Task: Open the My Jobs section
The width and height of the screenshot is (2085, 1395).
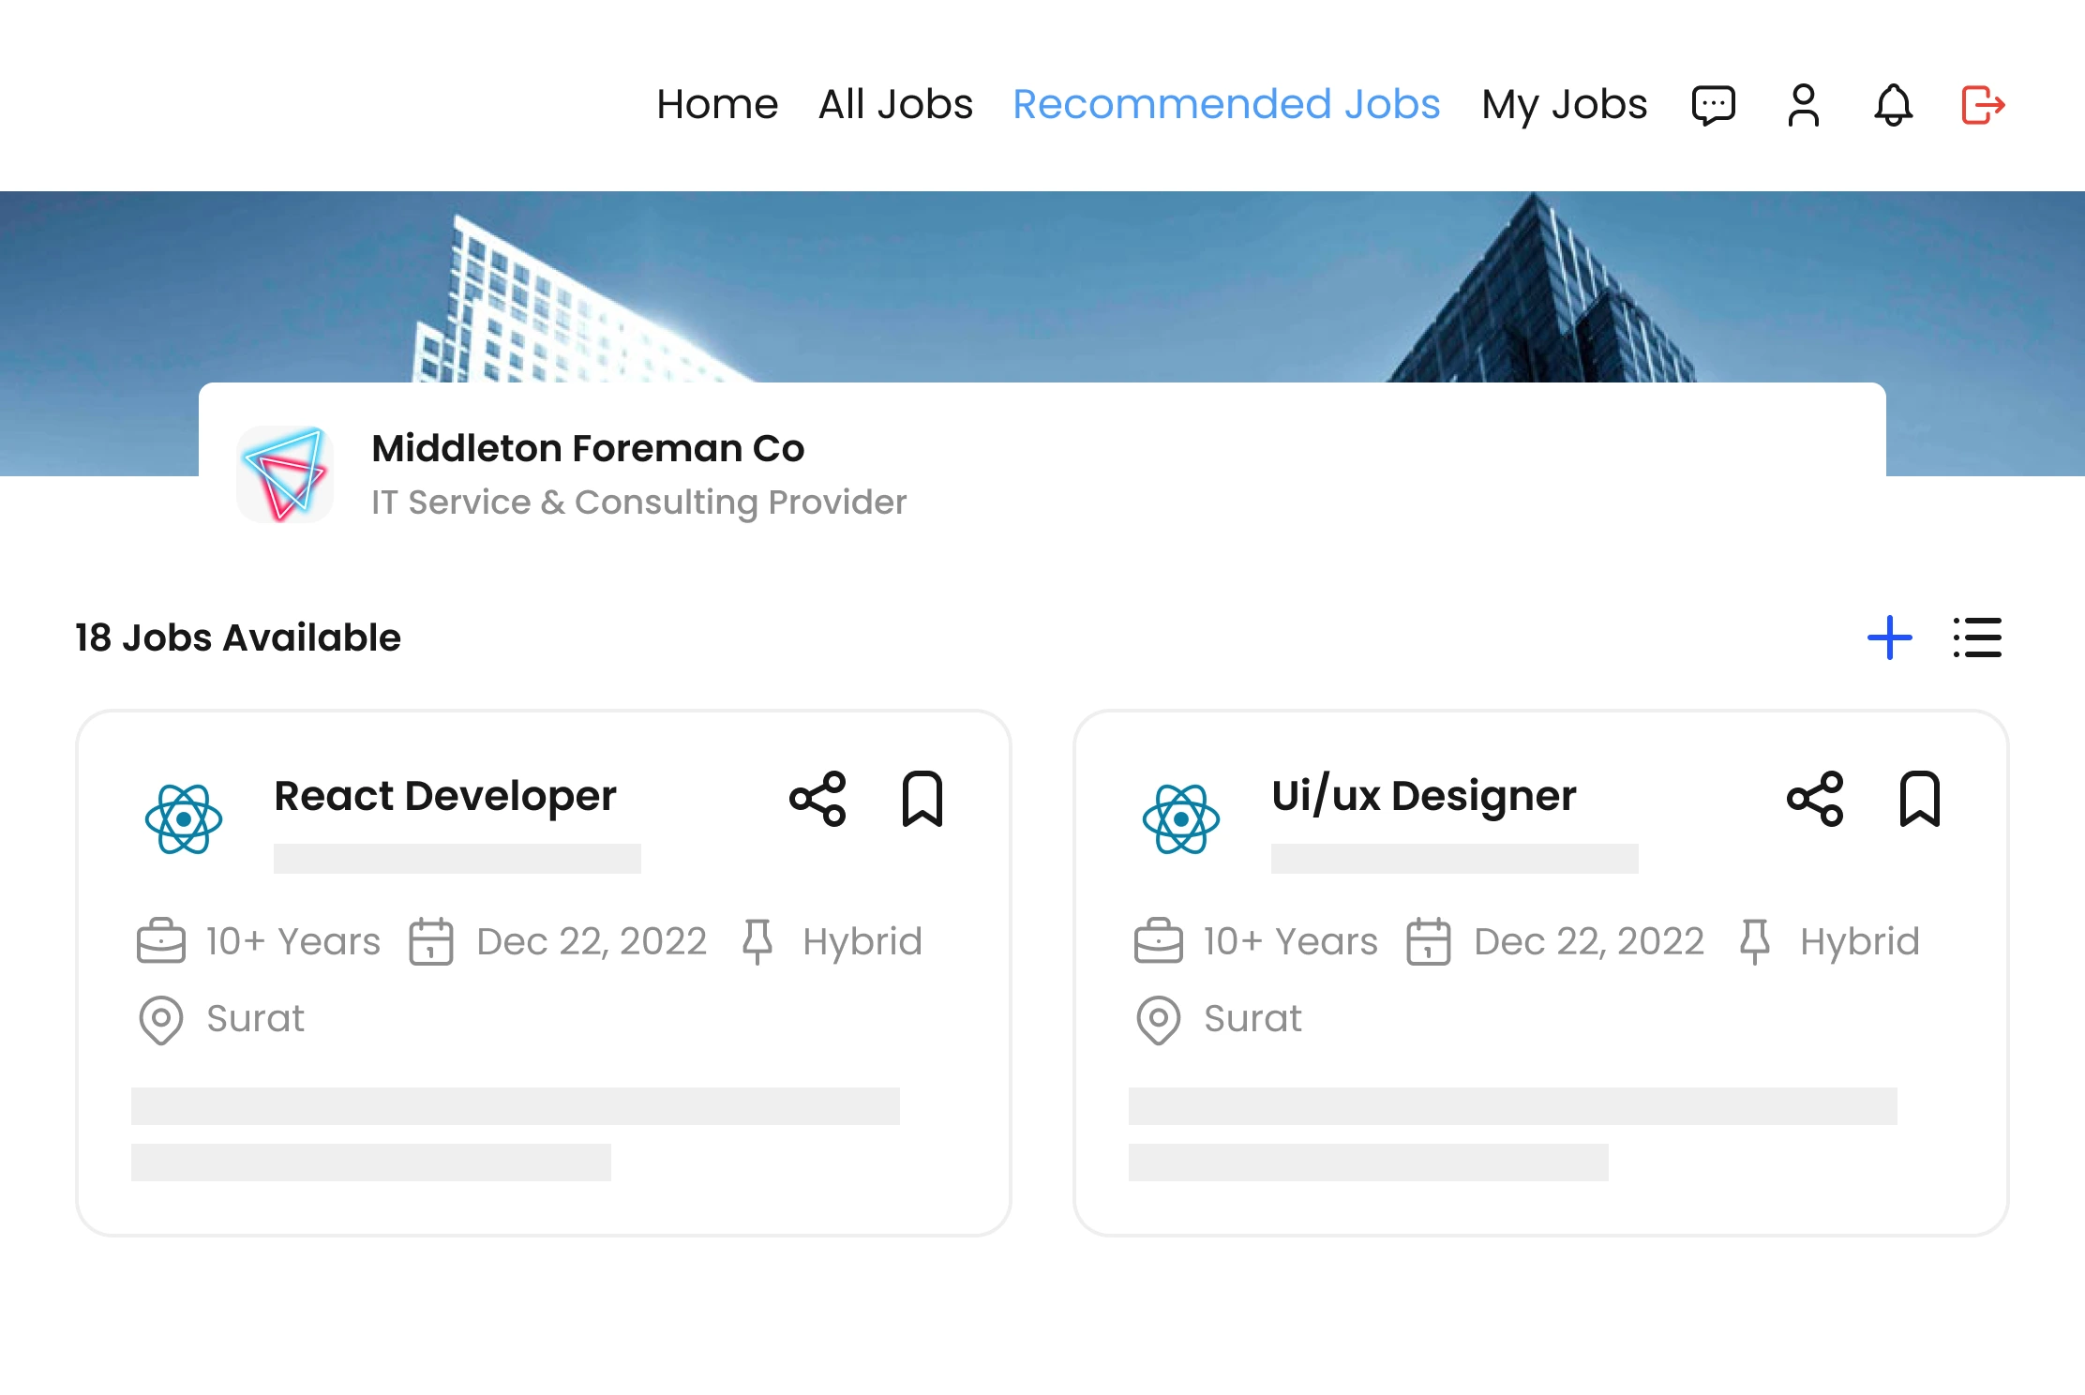Action: pyautogui.click(x=1562, y=104)
